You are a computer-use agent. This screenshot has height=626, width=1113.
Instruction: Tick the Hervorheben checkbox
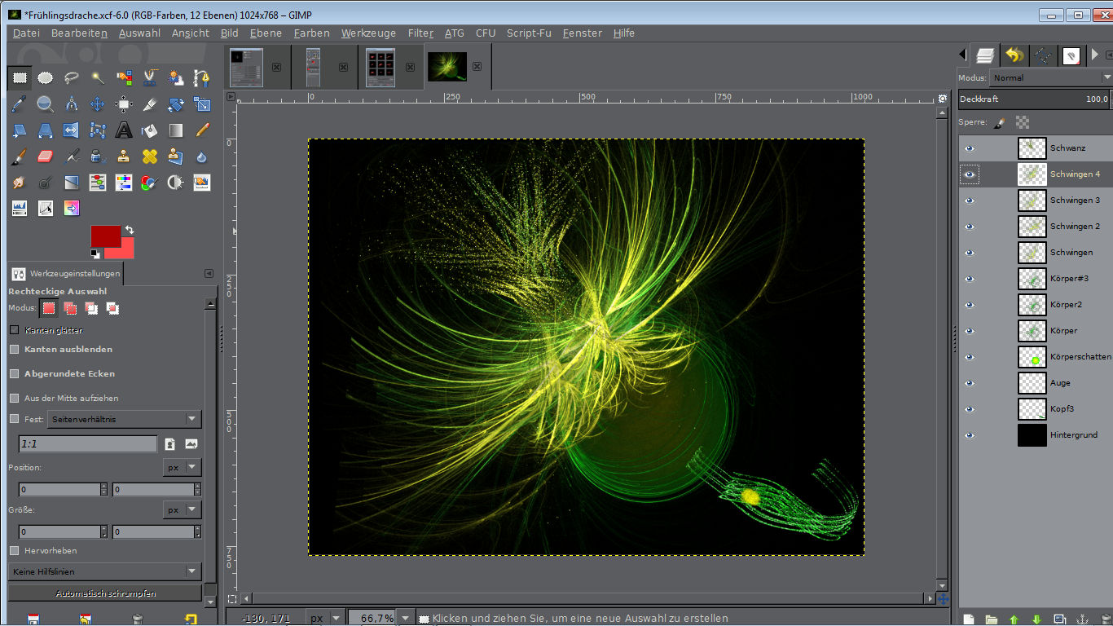tap(14, 550)
